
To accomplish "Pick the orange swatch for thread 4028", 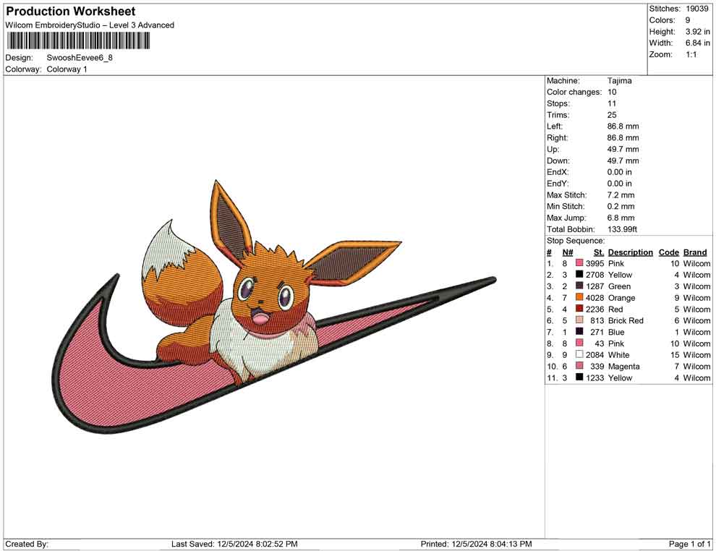I will pyautogui.click(x=579, y=298).
